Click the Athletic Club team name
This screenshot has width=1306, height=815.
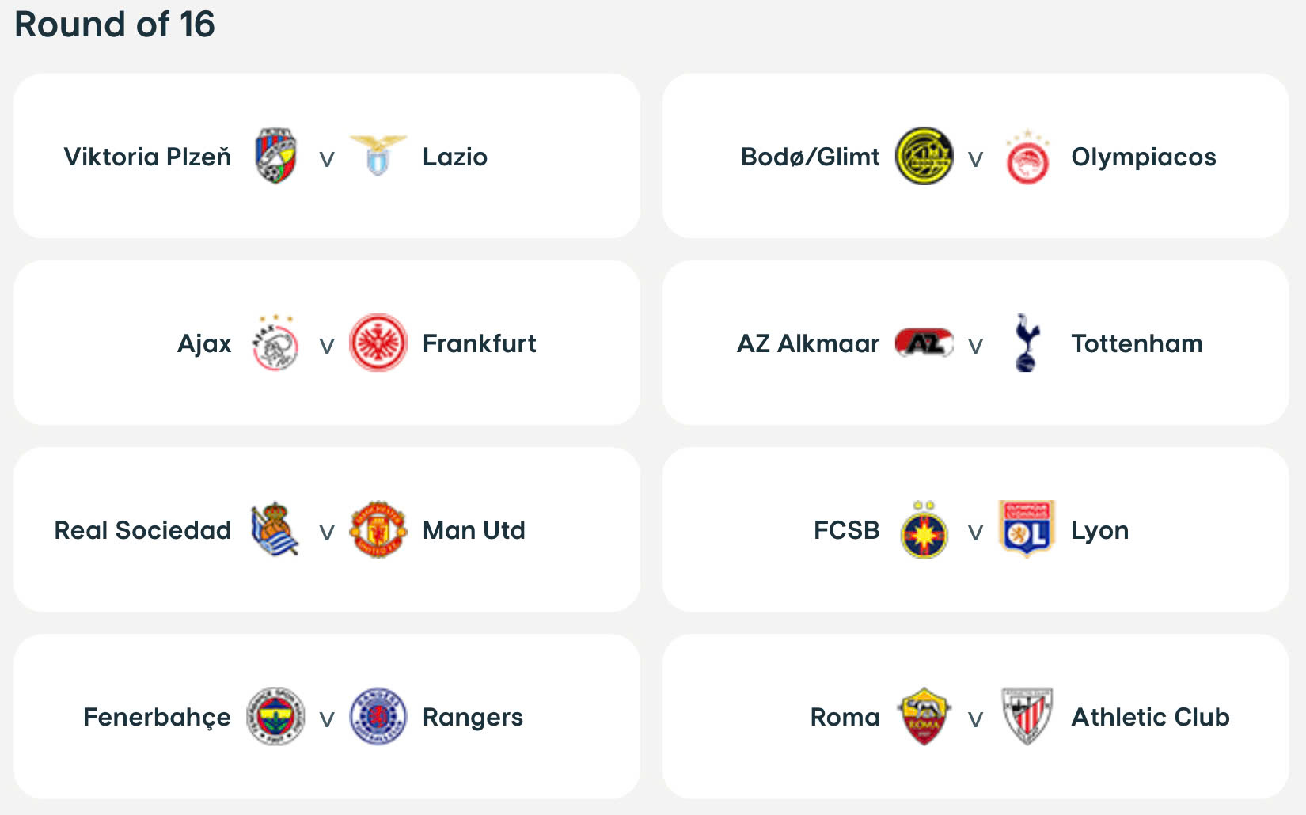point(1150,717)
